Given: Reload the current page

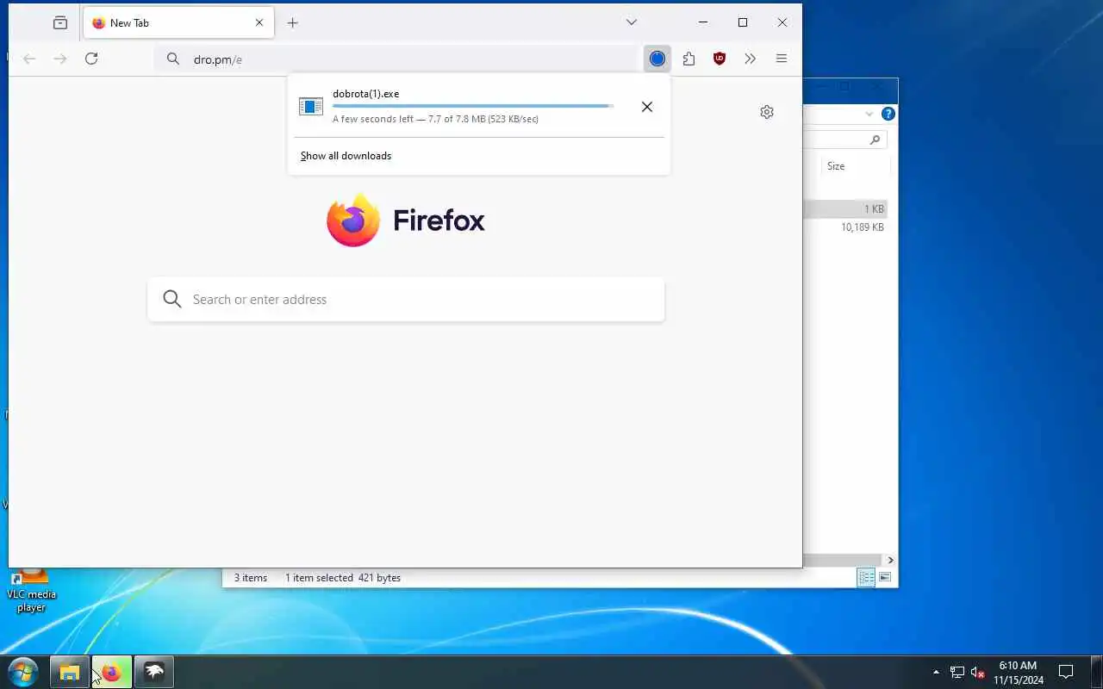Looking at the screenshot, I should point(91,59).
